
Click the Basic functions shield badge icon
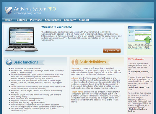click(9, 62)
